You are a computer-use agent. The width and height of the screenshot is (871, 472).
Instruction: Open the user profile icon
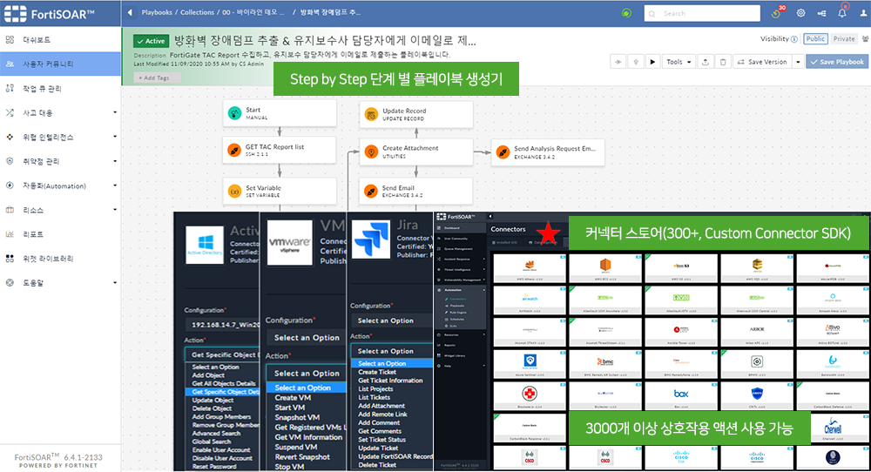click(864, 13)
